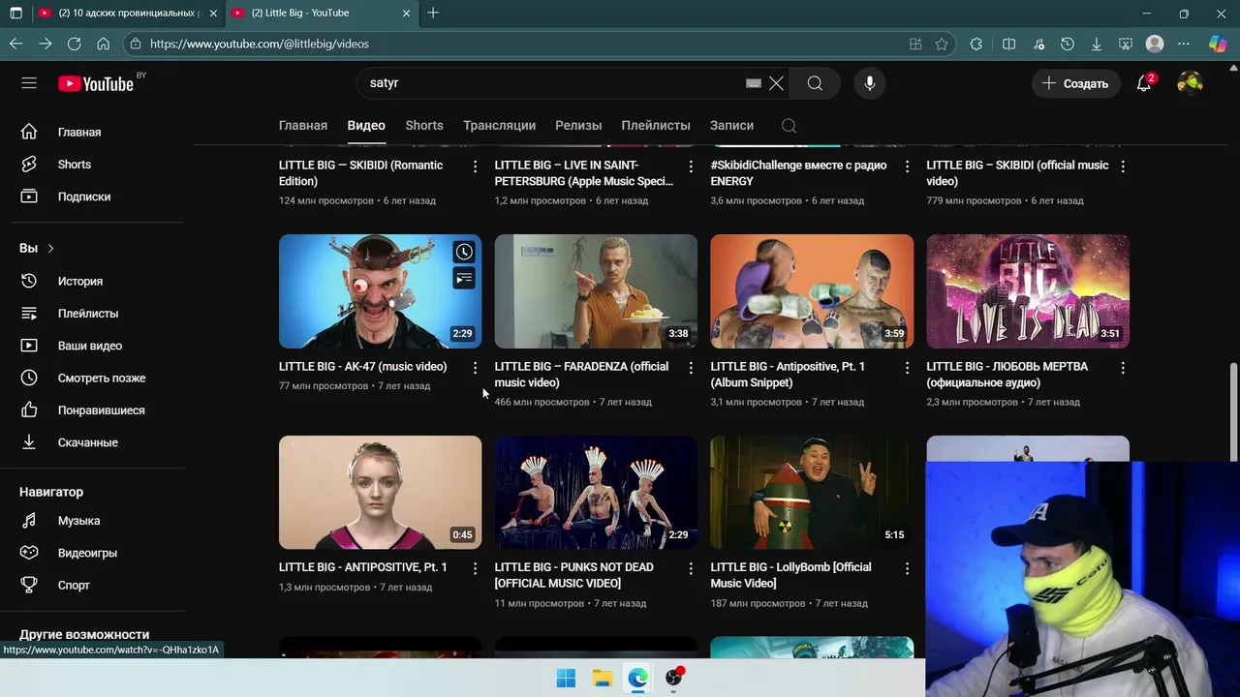This screenshot has width=1240, height=697.
Task: Add page to favorites star icon
Action: (942, 44)
